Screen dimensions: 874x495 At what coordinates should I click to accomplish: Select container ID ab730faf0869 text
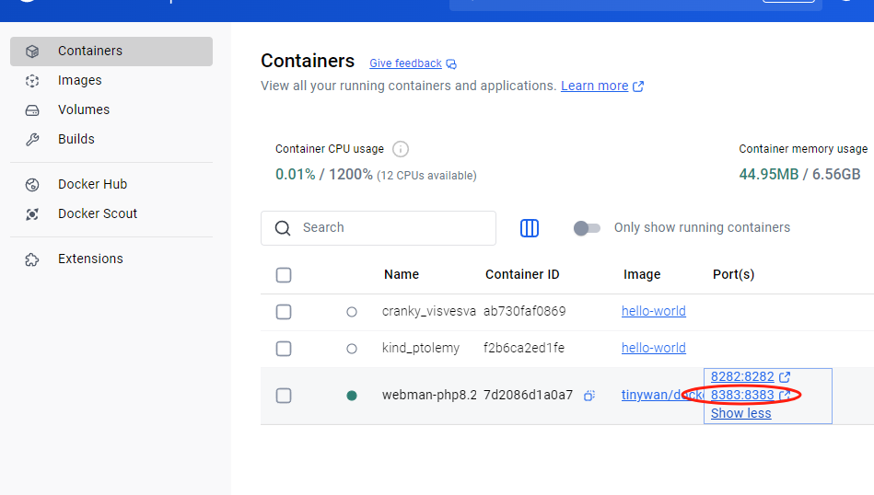[x=524, y=311]
